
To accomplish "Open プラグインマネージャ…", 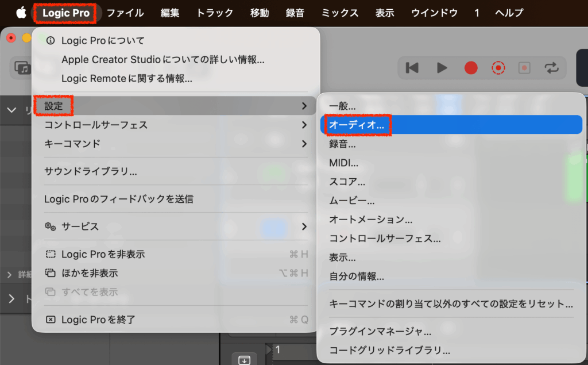I will coord(451,331).
